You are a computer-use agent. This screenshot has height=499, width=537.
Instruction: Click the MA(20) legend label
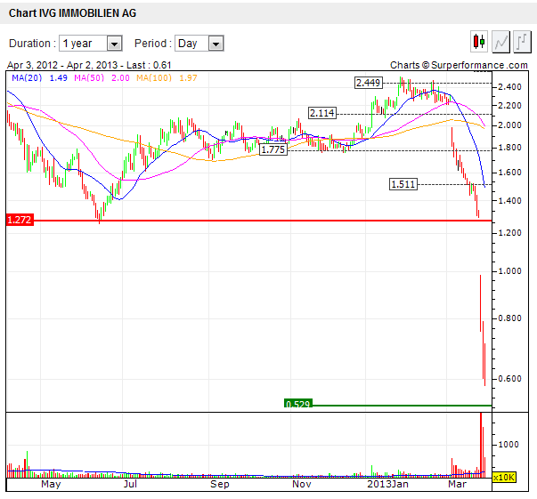[x=28, y=78]
